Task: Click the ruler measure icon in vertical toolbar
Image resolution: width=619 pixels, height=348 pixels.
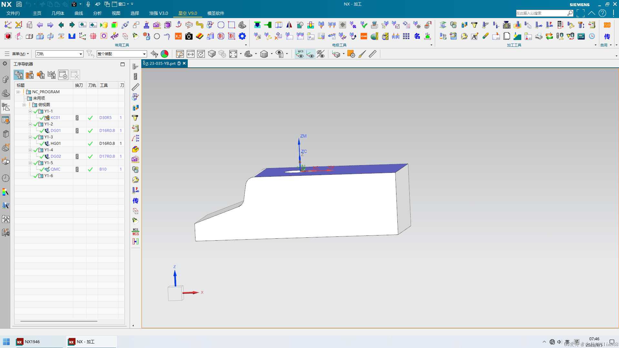Action: click(x=135, y=87)
